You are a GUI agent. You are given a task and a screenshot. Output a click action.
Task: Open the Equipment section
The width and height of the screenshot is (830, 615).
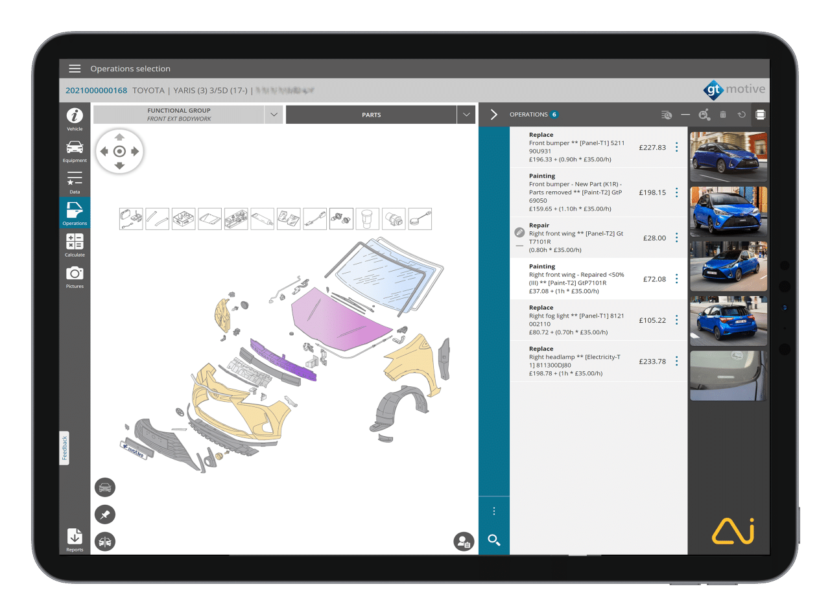[x=75, y=151]
